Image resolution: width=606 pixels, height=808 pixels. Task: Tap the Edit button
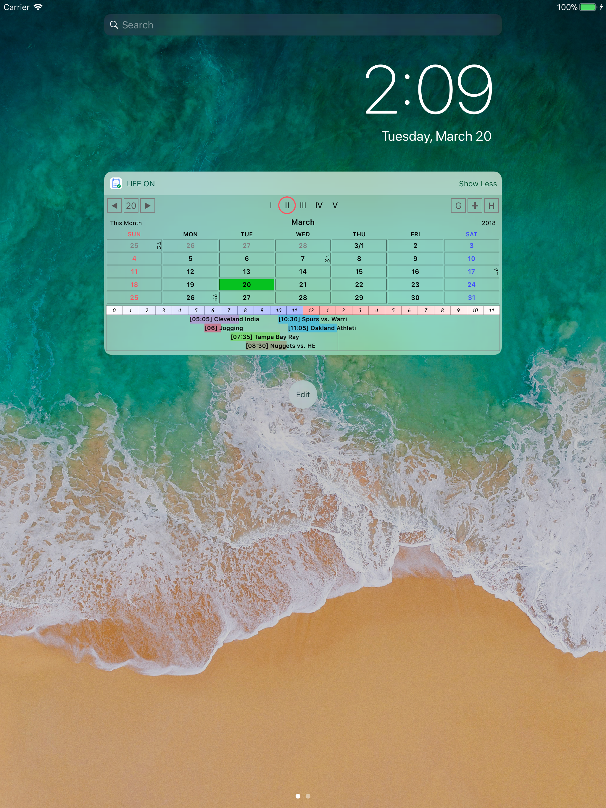coord(303,395)
